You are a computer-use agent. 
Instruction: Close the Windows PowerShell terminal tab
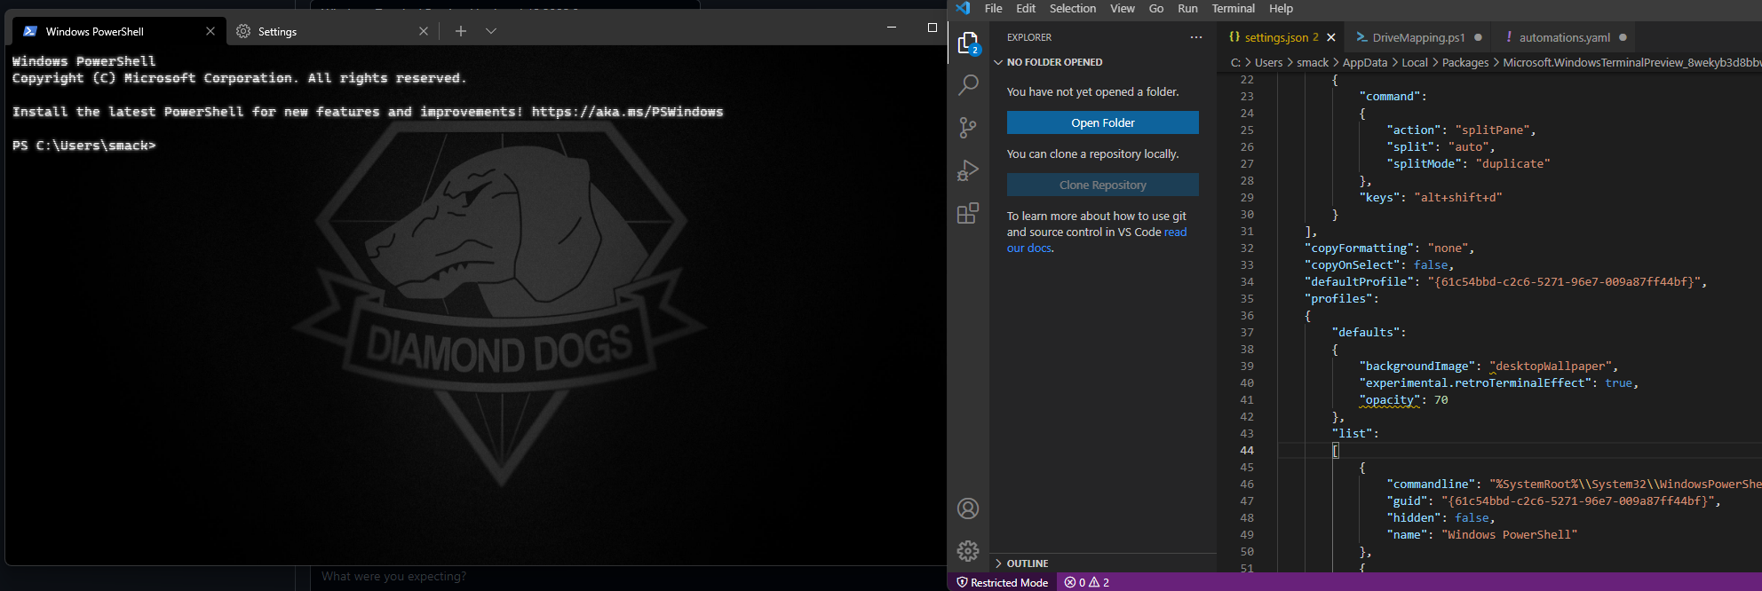point(210,31)
